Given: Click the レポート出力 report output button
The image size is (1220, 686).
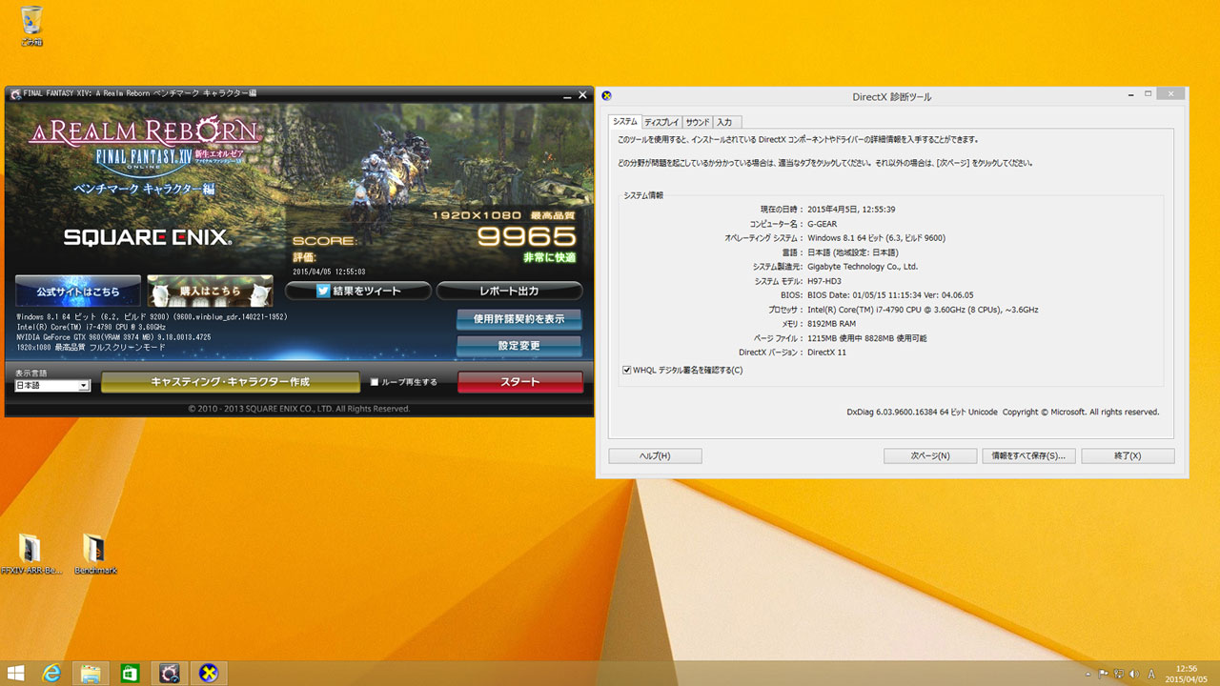Looking at the screenshot, I should (x=509, y=291).
